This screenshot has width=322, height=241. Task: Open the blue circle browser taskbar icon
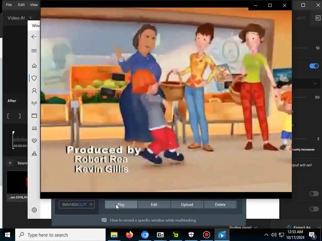point(145,235)
